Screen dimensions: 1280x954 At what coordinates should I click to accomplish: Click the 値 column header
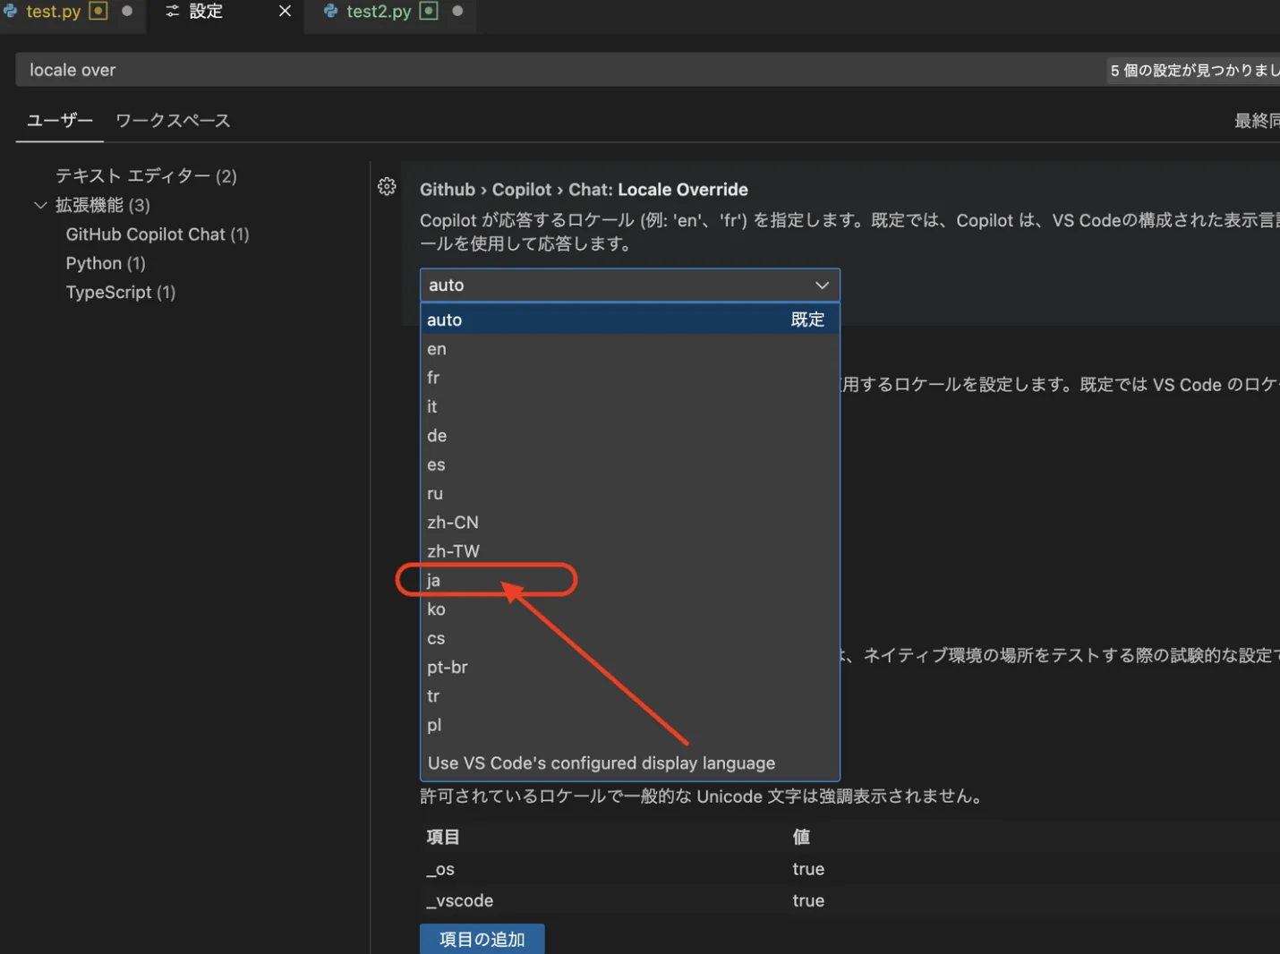[x=801, y=837]
